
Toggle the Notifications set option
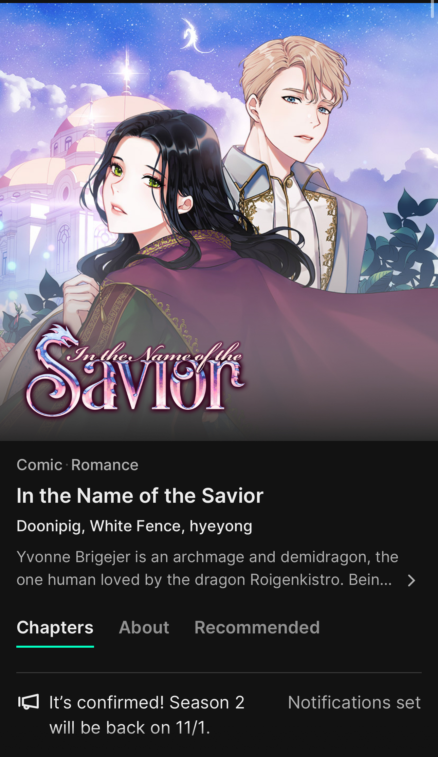pos(354,702)
